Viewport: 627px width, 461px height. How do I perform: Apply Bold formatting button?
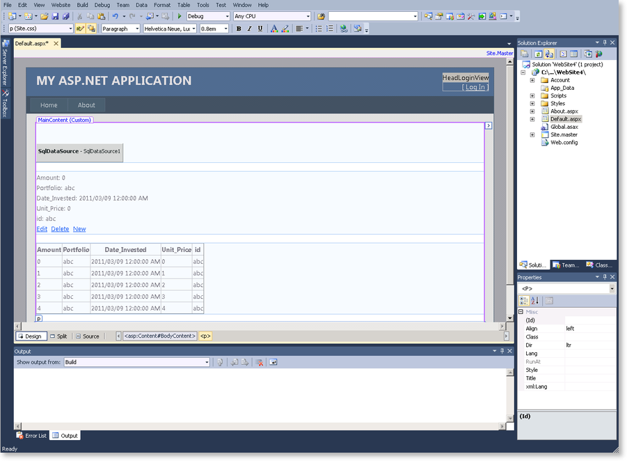[239, 29]
